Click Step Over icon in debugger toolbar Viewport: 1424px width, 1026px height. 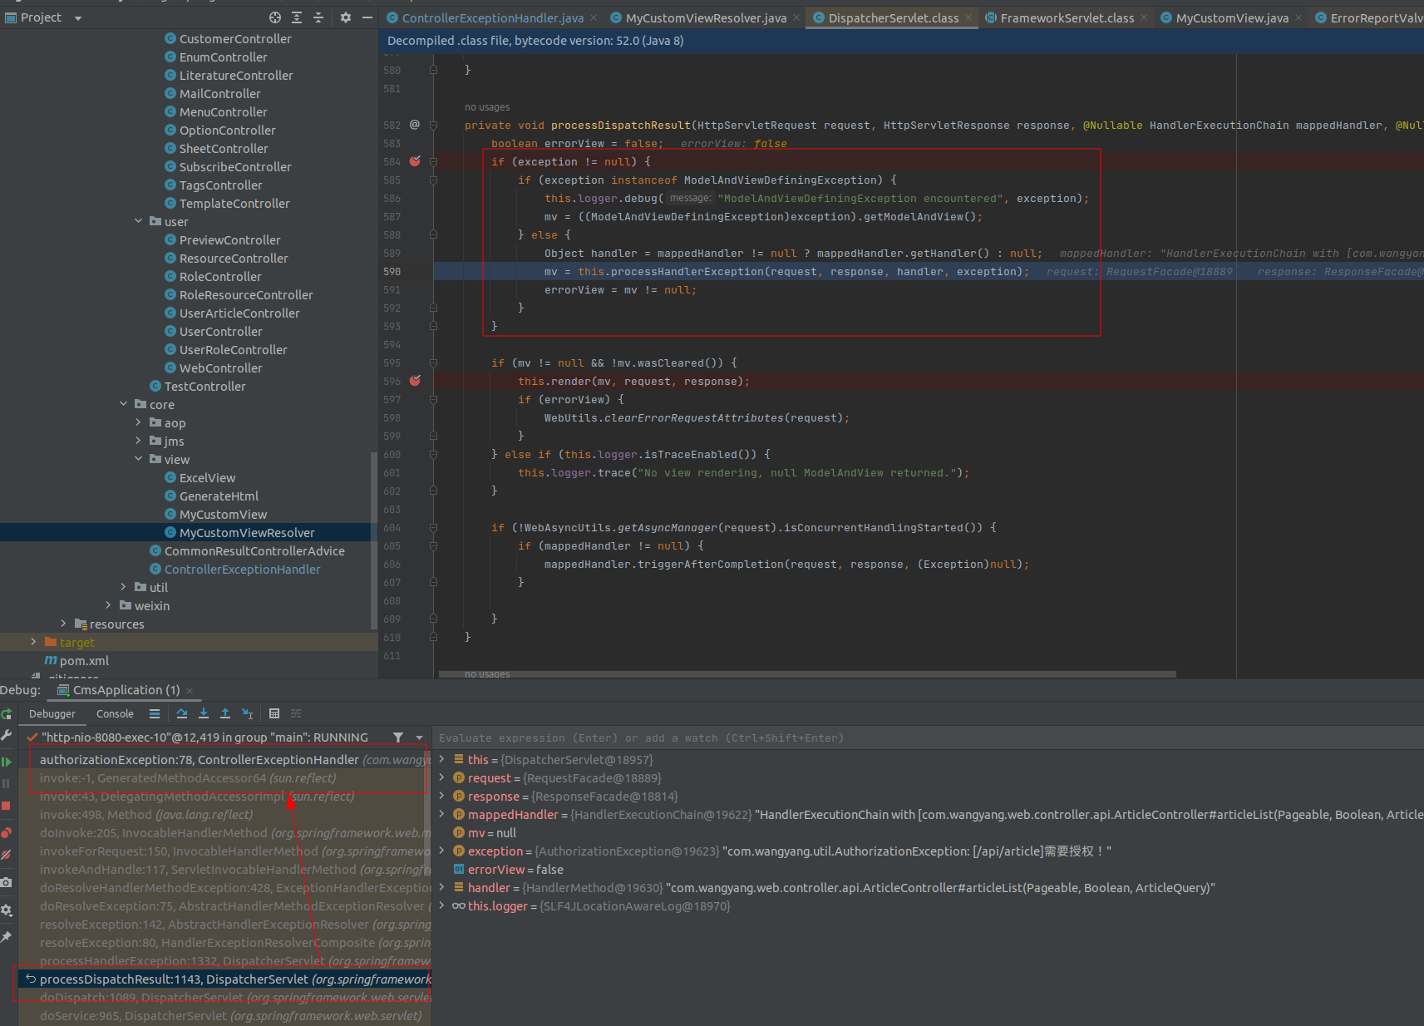point(182,713)
